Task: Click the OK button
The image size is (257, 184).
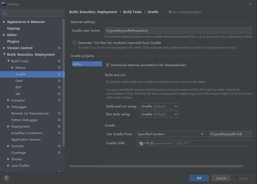Action: click(x=199, y=178)
